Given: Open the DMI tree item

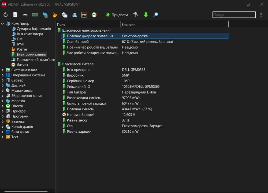Looking at the screenshot, I should pos(17,39).
